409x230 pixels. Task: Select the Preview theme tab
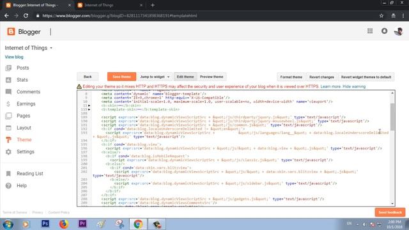(212, 77)
